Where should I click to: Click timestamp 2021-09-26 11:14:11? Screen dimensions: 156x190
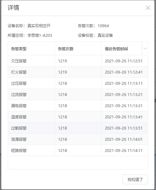click(123, 151)
